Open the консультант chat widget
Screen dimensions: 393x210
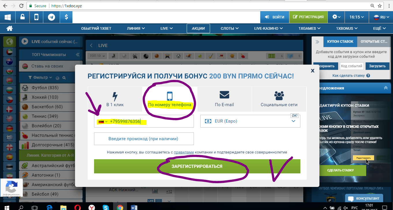[x=364, y=198]
